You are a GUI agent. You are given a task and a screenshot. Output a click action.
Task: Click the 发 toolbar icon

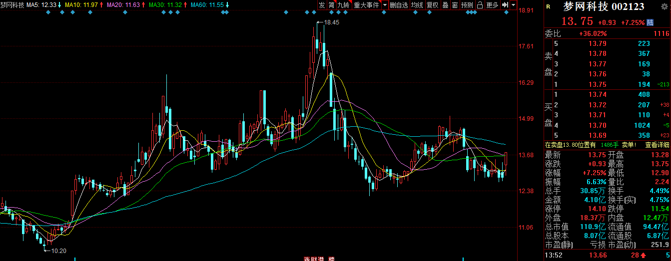(322, 5)
